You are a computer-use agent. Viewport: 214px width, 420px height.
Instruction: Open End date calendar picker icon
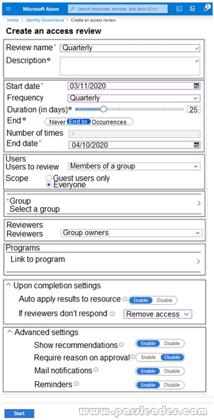tap(197, 145)
